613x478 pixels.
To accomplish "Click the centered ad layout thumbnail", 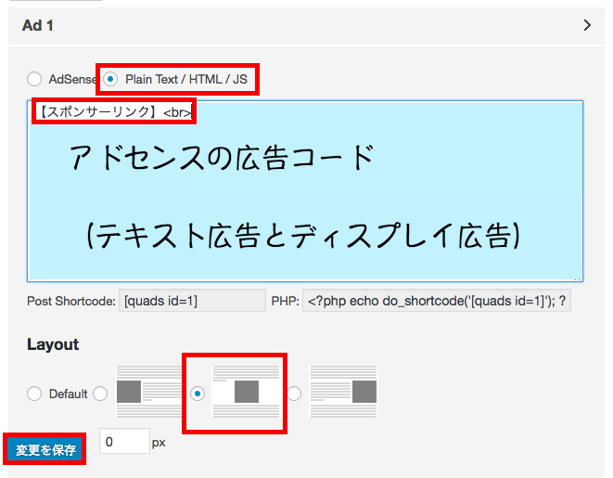I will tap(246, 392).
